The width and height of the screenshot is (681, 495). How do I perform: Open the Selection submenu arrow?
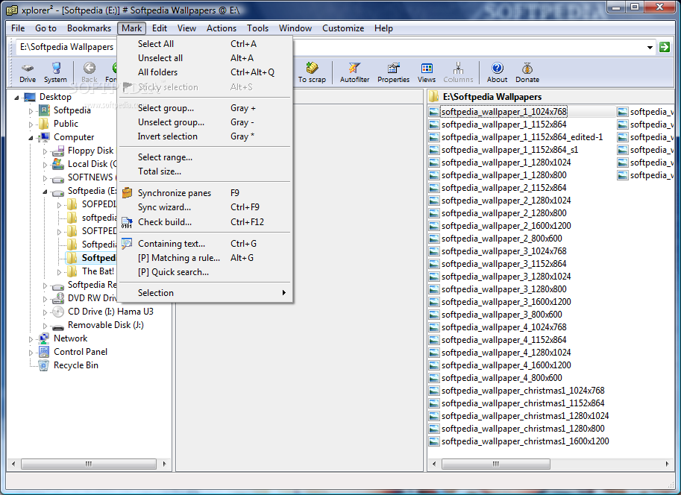click(x=283, y=293)
